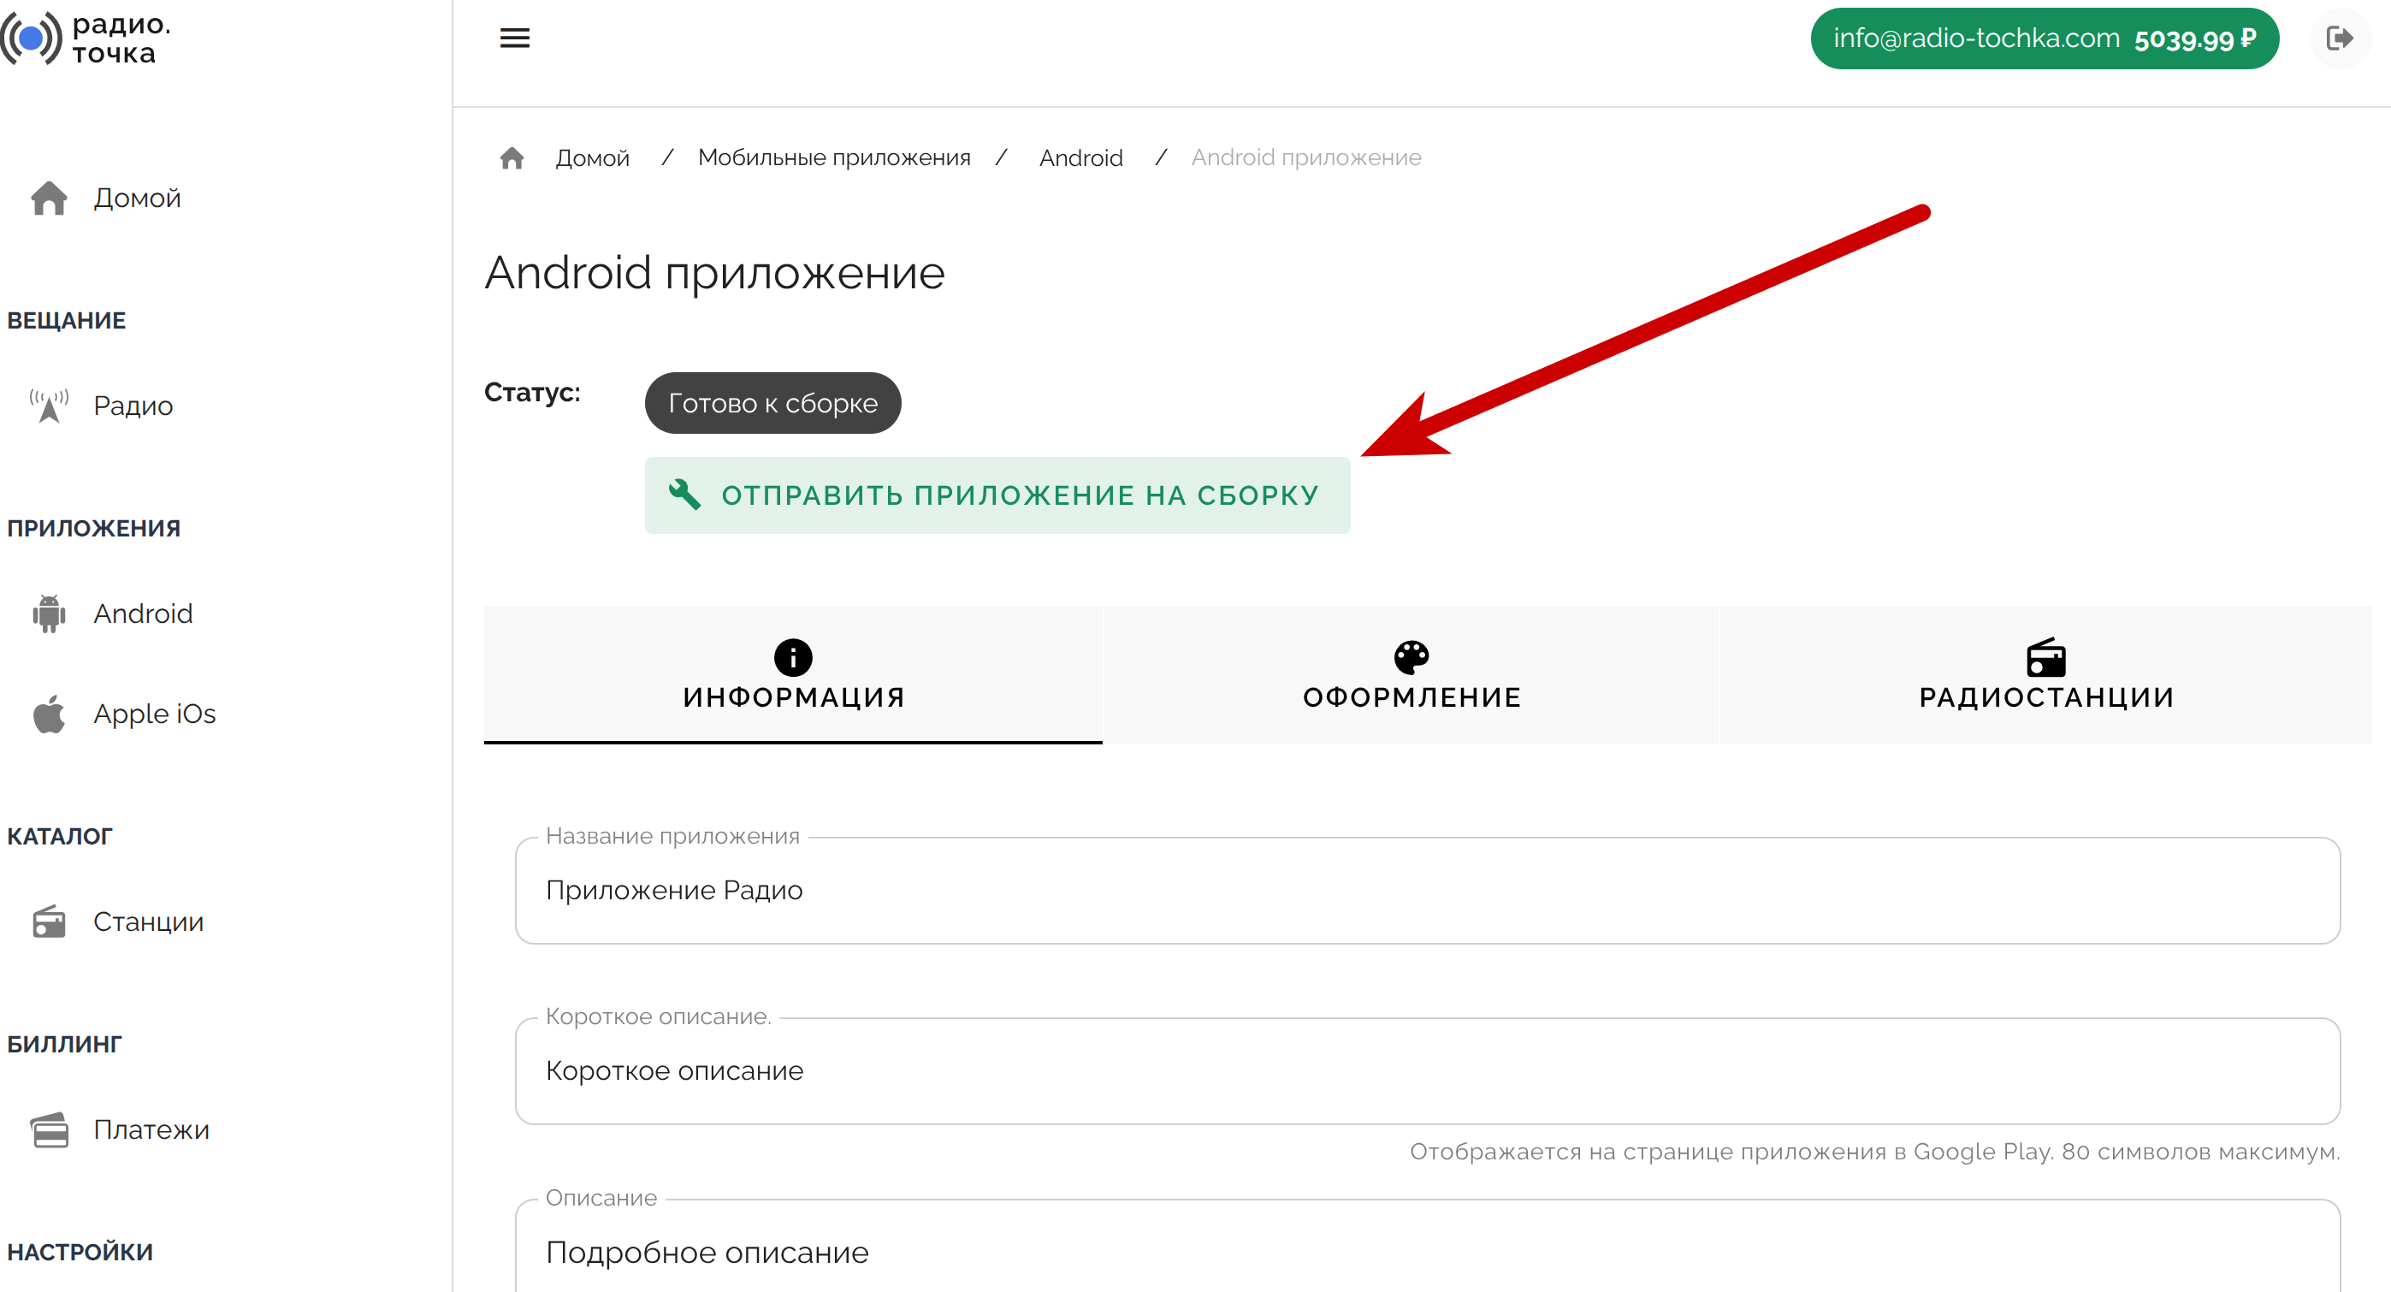The width and height of the screenshot is (2391, 1292).
Task: Click the Платежи credit card icon
Action: tap(48, 1129)
